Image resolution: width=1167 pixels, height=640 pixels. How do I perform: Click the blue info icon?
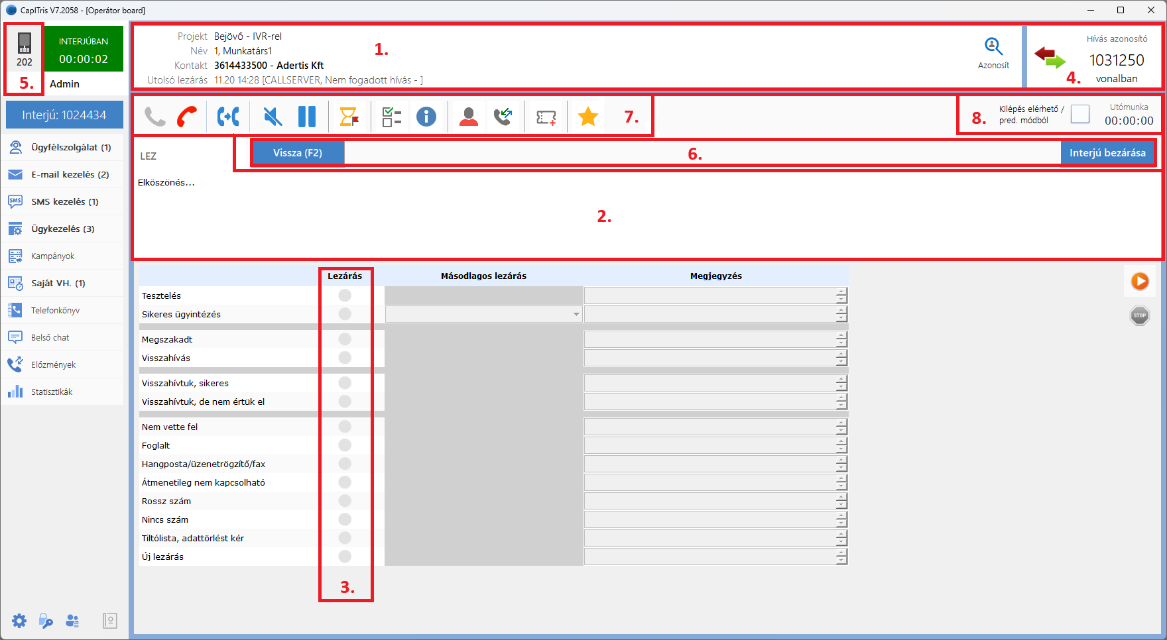coord(426,117)
